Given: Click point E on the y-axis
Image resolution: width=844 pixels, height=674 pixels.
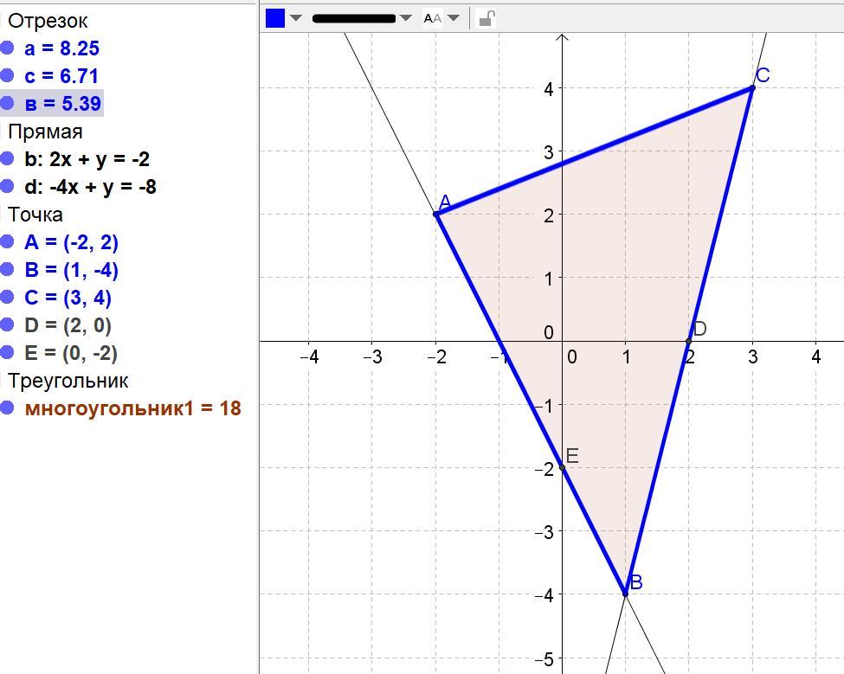Looking at the screenshot, I should point(563,467).
